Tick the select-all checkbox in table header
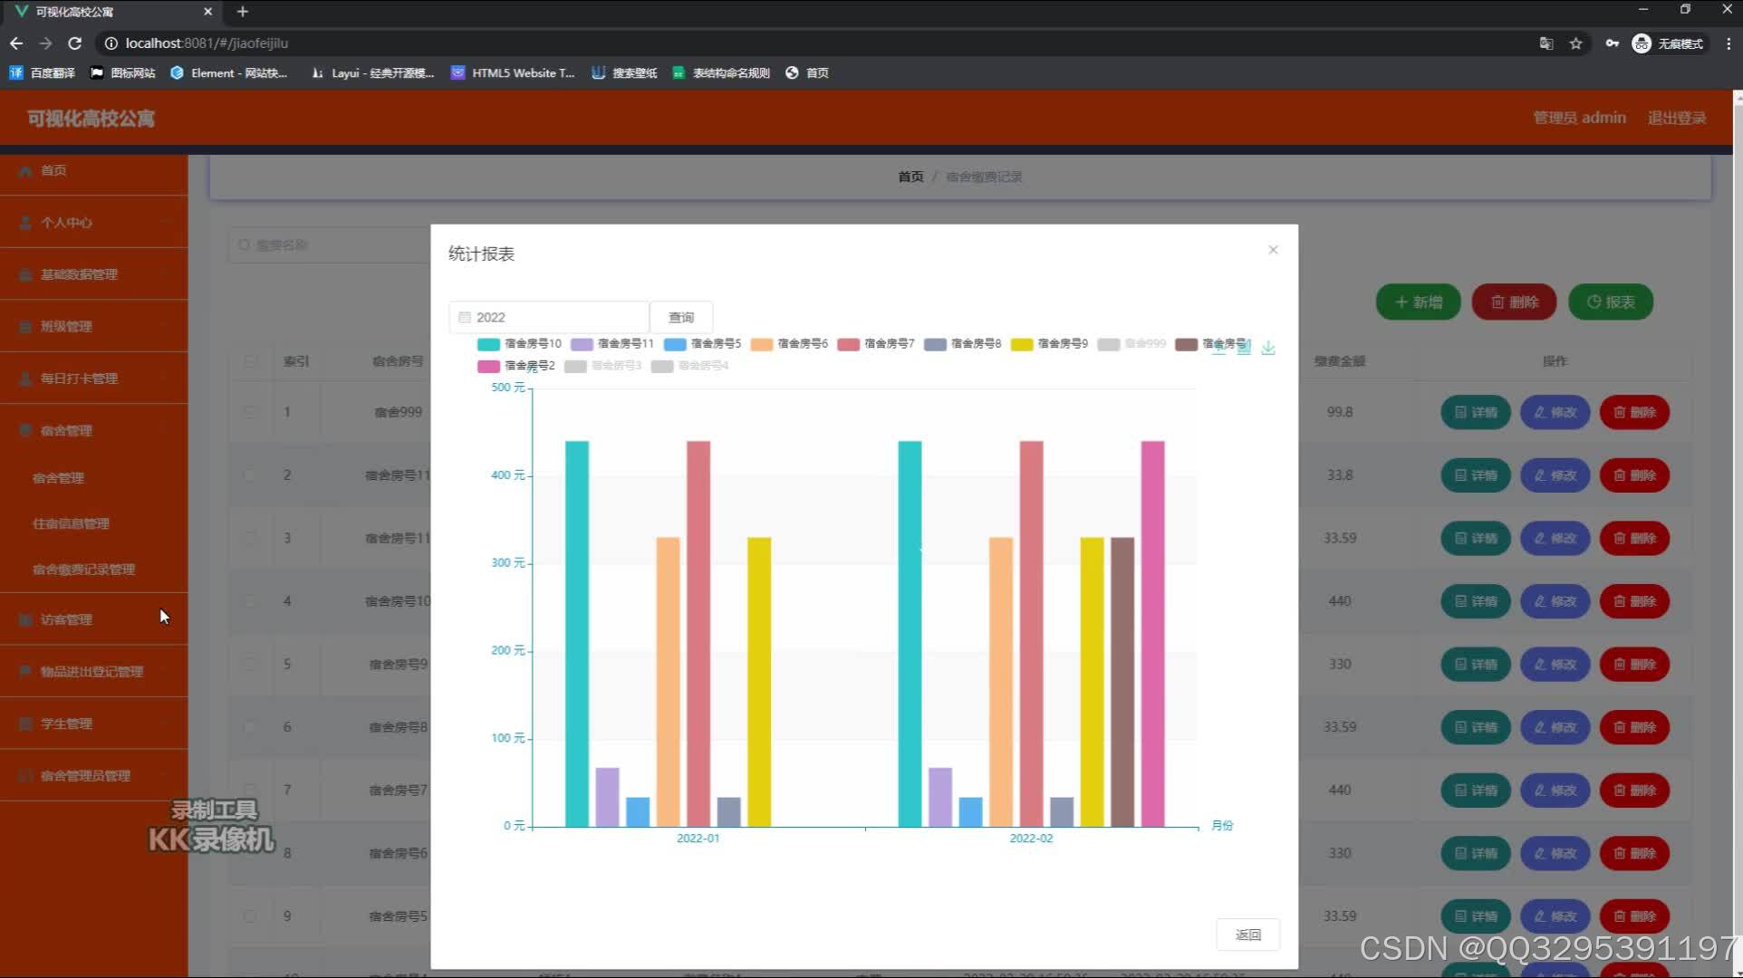This screenshot has width=1743, height=978. coord(250,361)
